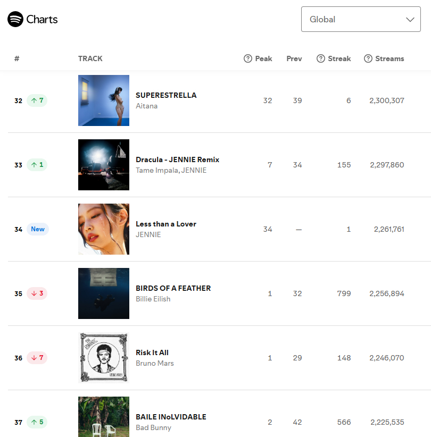Screen dimensions: 431x437
Task: Click Tame Impala, JENNIE artist text
Action: [171, 170]
